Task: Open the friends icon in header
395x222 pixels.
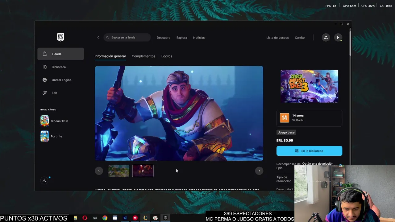Action: coord(326,37)
